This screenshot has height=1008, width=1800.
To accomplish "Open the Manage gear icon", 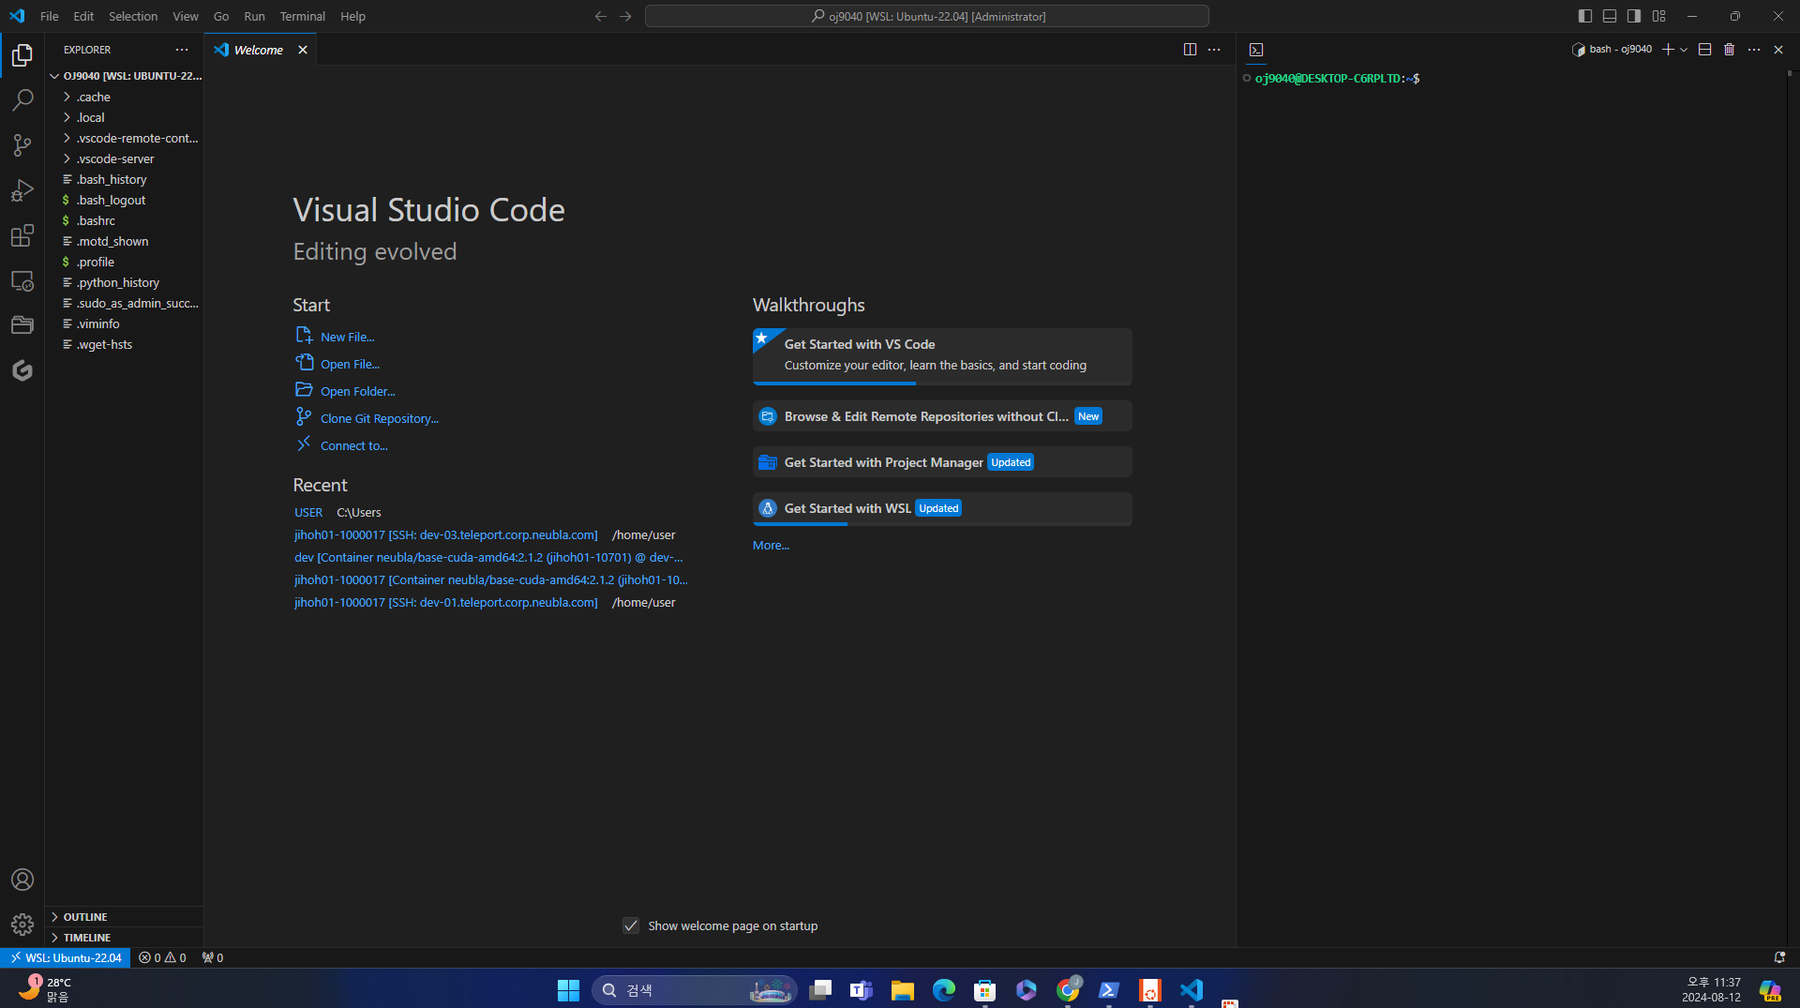I will [22, 925].
